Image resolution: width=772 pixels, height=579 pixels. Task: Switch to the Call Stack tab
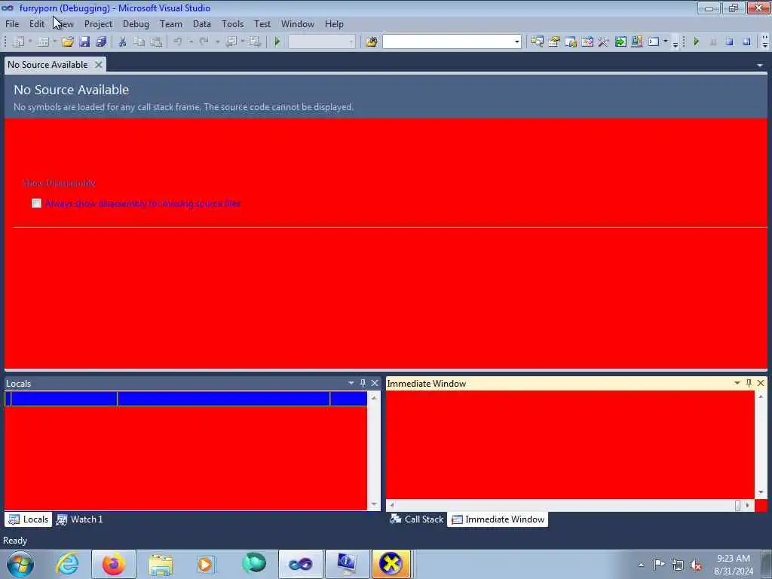click(x=416, y=519)
